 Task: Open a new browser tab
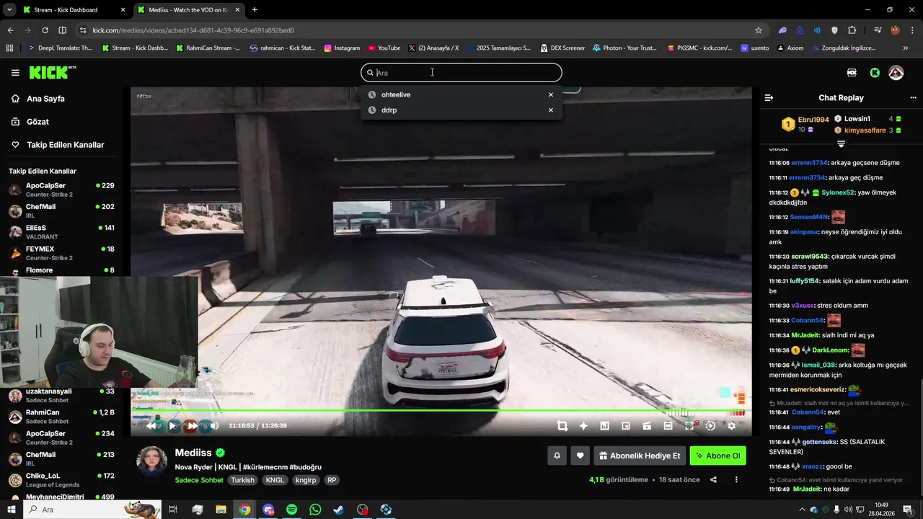(x=255, y=10)
